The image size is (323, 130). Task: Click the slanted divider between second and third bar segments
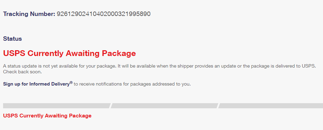click(x=218, y=106)
